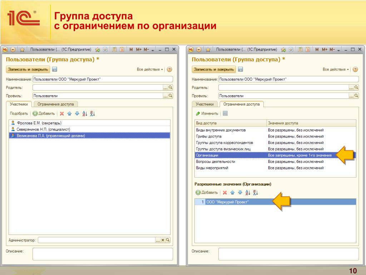Click Записать и закрыть in right window

[x=214, y=69]
